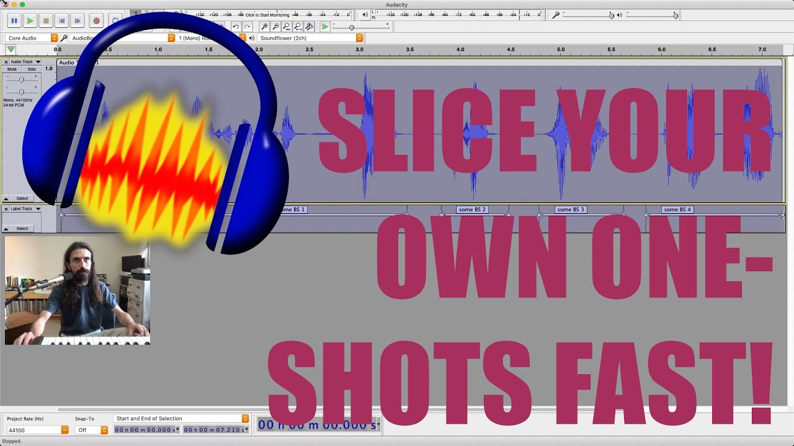Close the Label Track with X
The image size is (794, 446).
click(x=6, y=209)
